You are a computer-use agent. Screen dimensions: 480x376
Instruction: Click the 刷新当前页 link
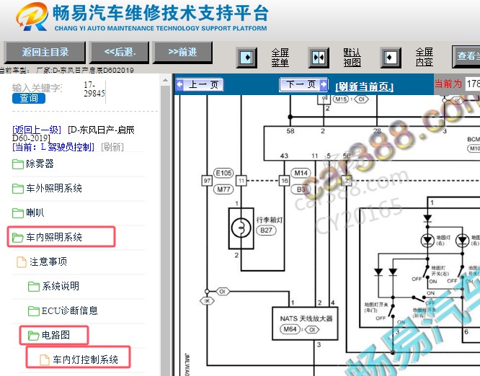point(364,86)
